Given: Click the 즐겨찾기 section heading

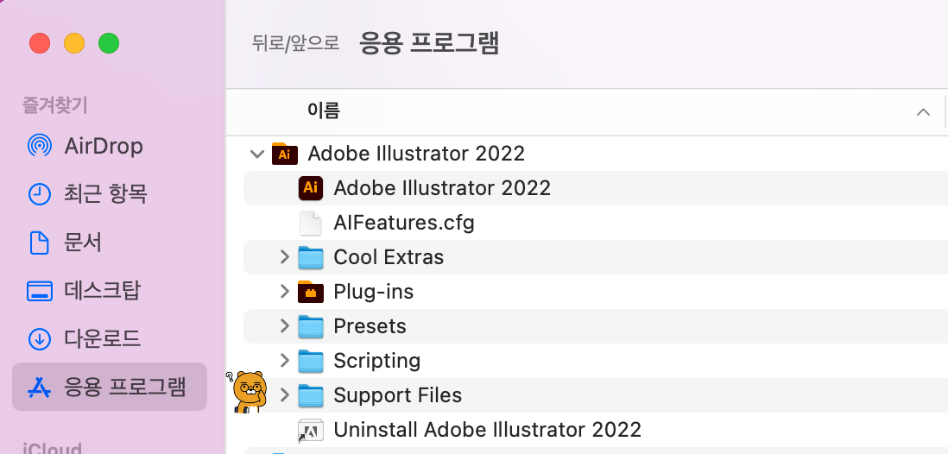Looking at the screenshot, I should [x=55, y=106].
